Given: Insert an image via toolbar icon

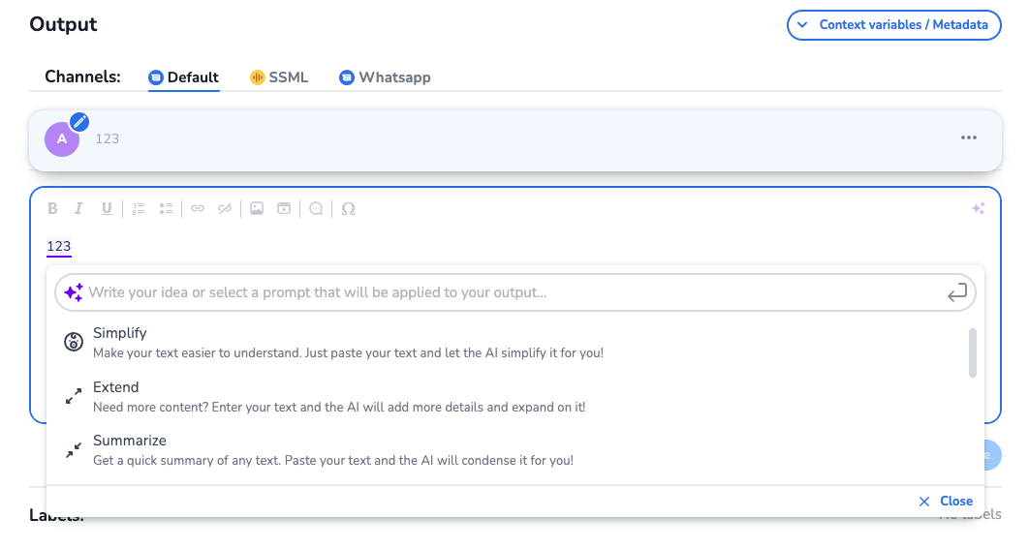Looking at the screenshot, I should (257, 208).
